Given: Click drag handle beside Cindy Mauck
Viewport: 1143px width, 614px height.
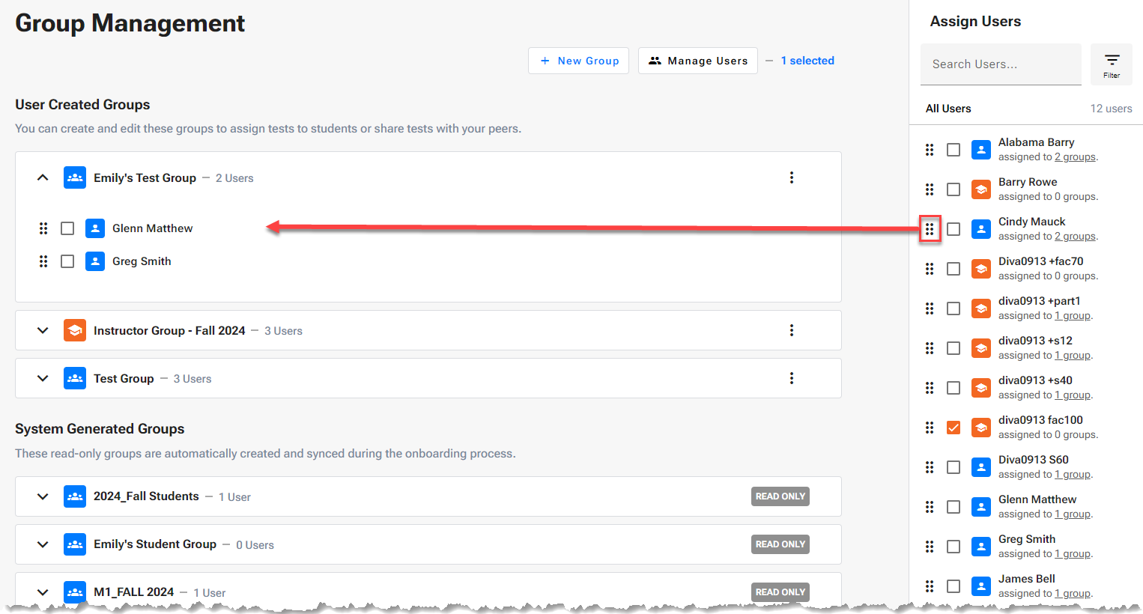Looking at the screenshot, I should pyautogui.click(x=930, y=229).
